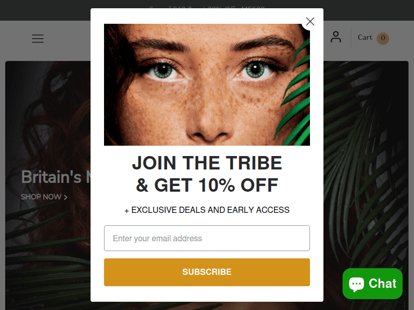The image size is (414, 310).
Task: Open the green Chat widget
Action: tap(372, 284)
